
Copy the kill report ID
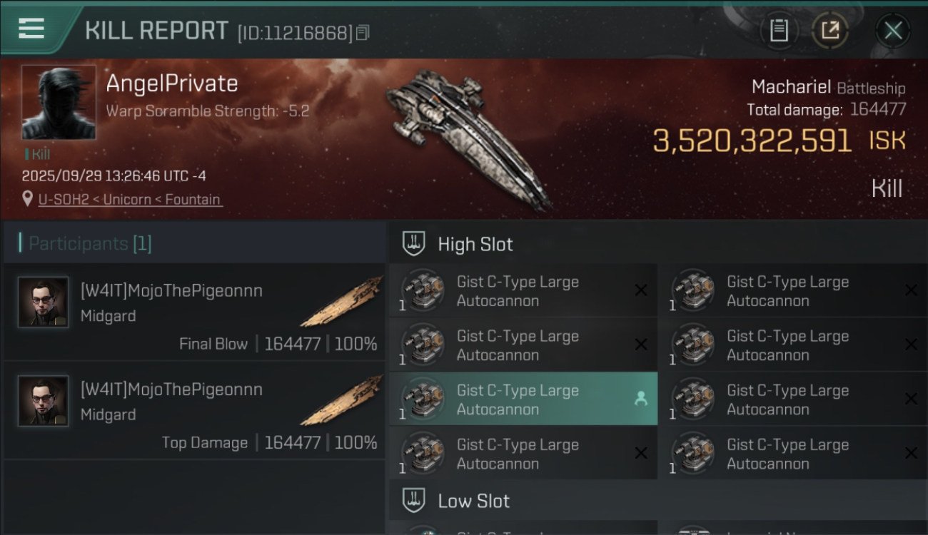(363, 33)
